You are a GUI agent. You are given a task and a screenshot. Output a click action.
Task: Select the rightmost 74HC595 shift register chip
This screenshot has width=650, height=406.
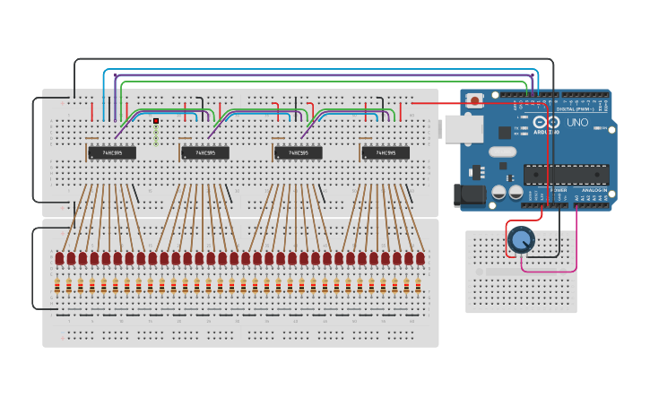(386, 153)
